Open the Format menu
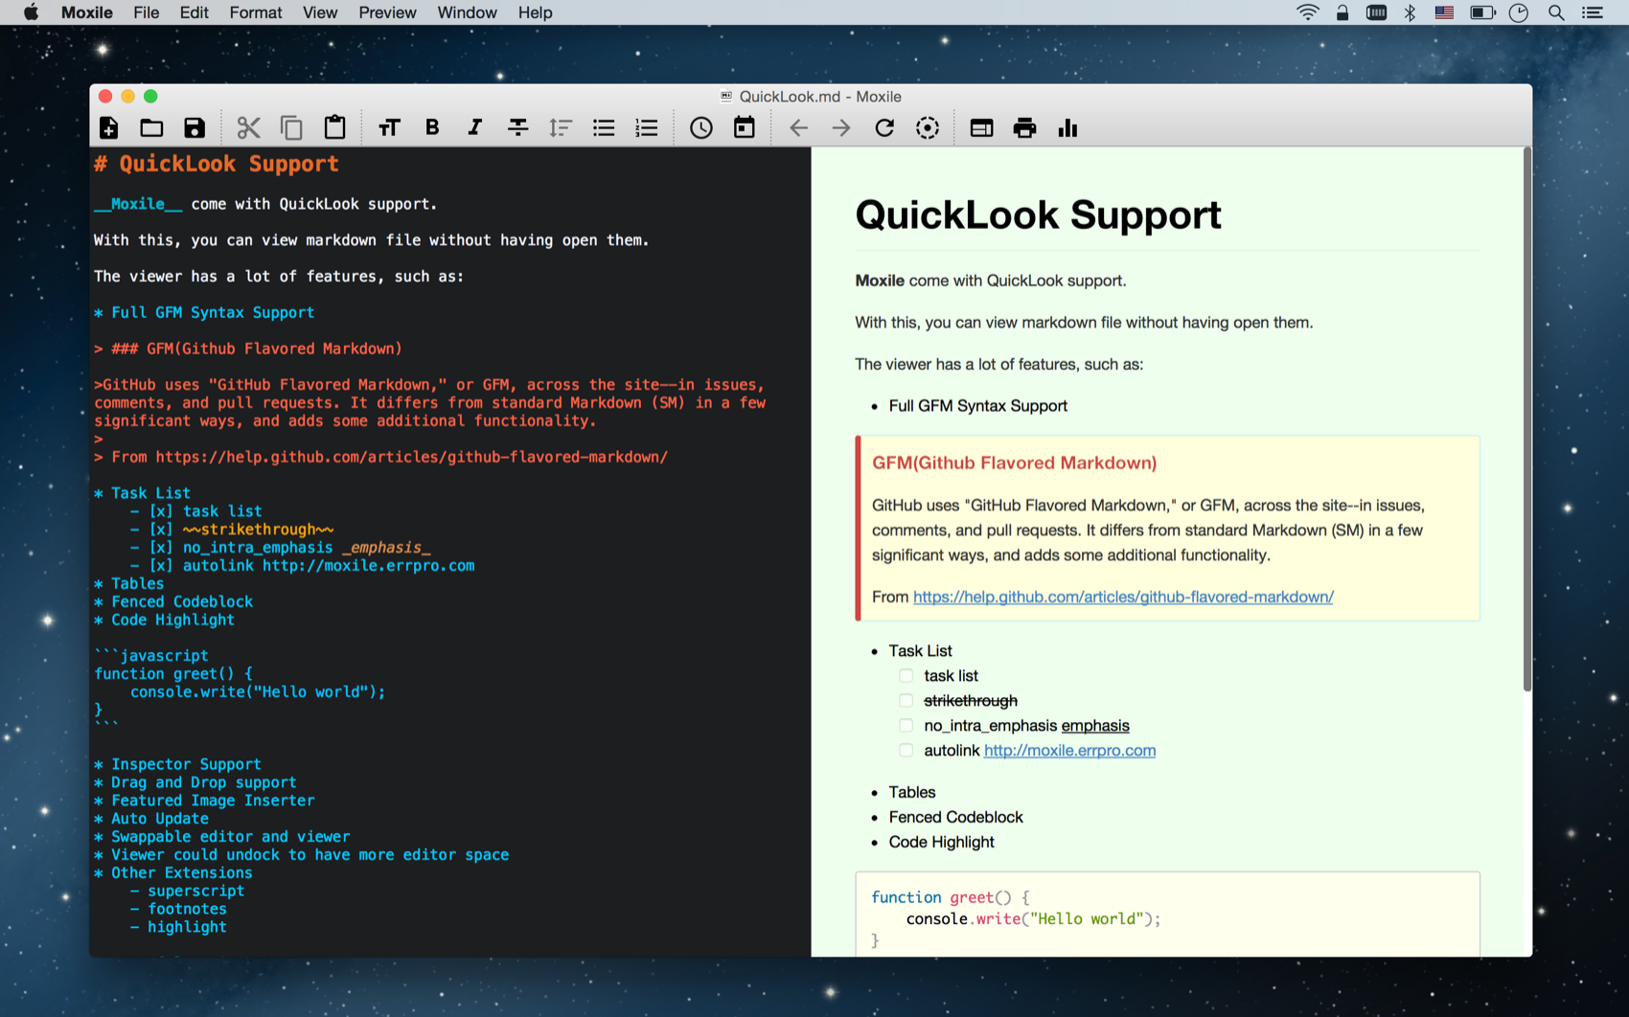Image resolution: width=1629 pixels, height=1017 pixels. point(255,12)
